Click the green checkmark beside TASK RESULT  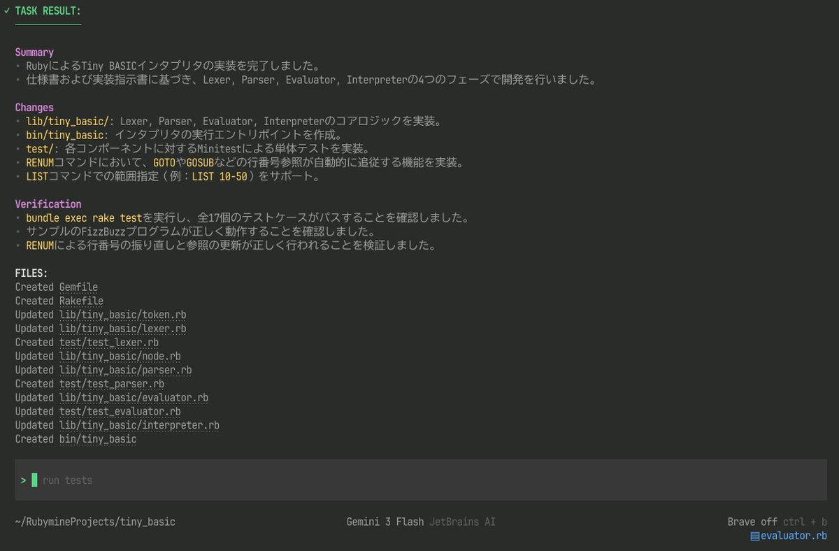pyautogui.click(x=7, y=10)
